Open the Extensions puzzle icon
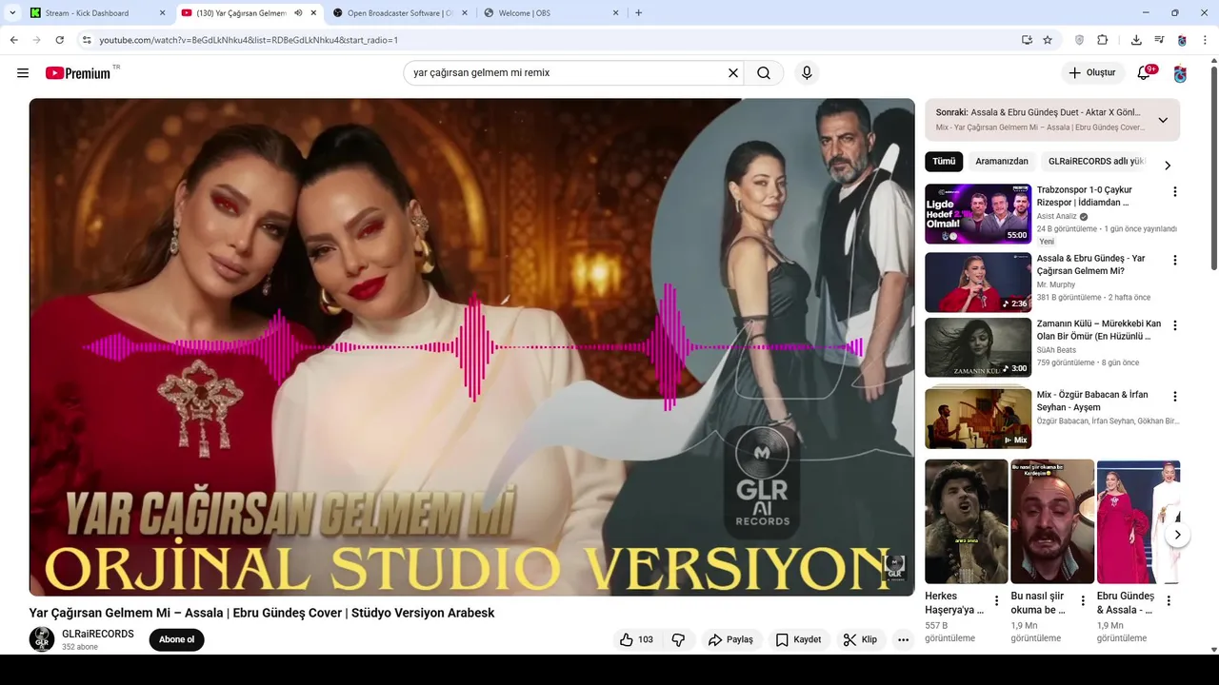 point(1103,40)
